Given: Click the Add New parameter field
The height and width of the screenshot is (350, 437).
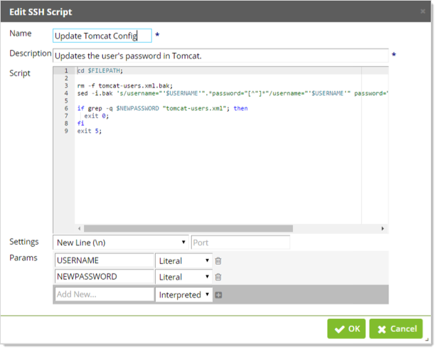Looking at the screenshot, I should click(x=104, y=295).
